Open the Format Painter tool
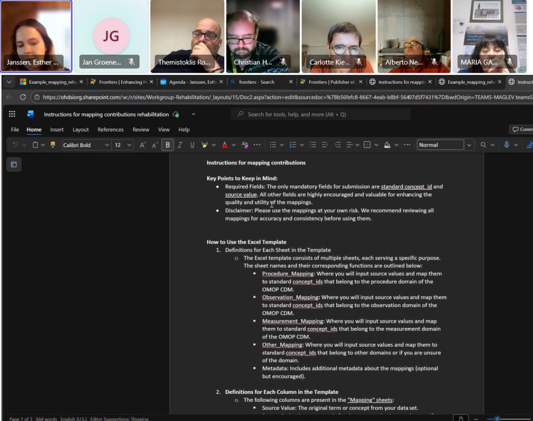The image size is (533, 421). tap(52, 145)
